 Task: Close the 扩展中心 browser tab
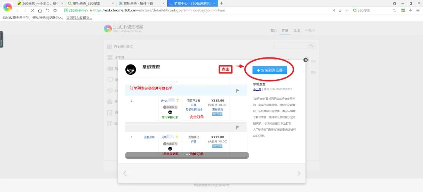pos(215,3)
